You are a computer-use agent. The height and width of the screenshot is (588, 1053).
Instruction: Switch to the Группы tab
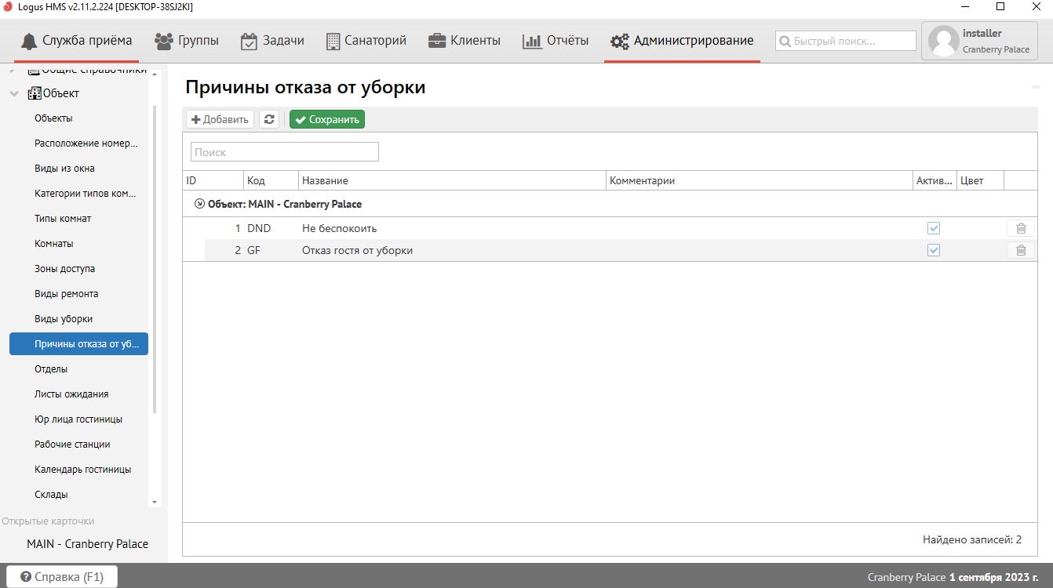(x=187, y=41)
